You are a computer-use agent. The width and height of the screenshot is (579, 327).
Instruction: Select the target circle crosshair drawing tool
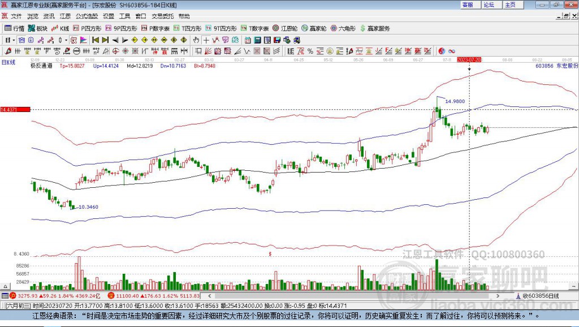[x=115, y=51]
